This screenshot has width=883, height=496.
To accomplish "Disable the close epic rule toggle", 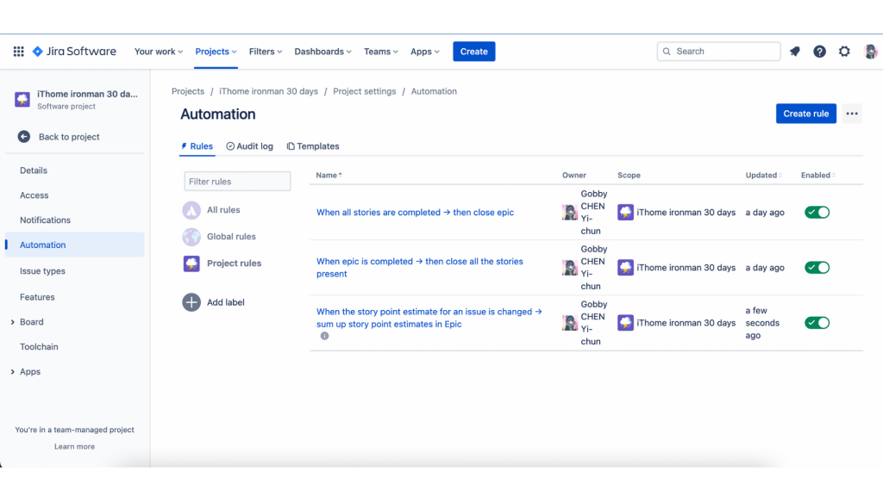I will pos(817,212).
